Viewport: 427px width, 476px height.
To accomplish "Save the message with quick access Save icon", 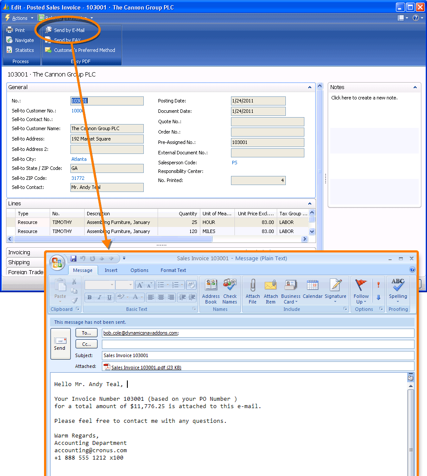I will [73, 259].
